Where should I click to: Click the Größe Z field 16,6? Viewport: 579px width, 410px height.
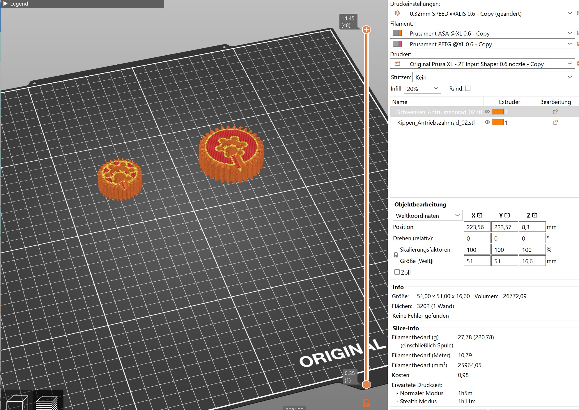pyautogui.click(x=532, y=261)
